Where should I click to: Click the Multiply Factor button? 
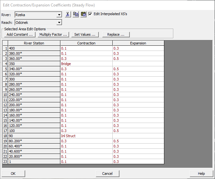[53, 34]
